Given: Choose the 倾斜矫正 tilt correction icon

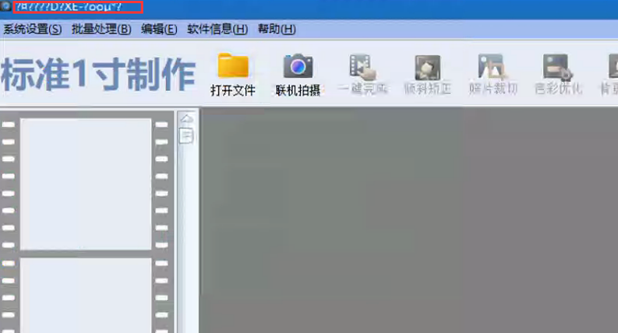Looking at the screenshot, I should 427,68.
